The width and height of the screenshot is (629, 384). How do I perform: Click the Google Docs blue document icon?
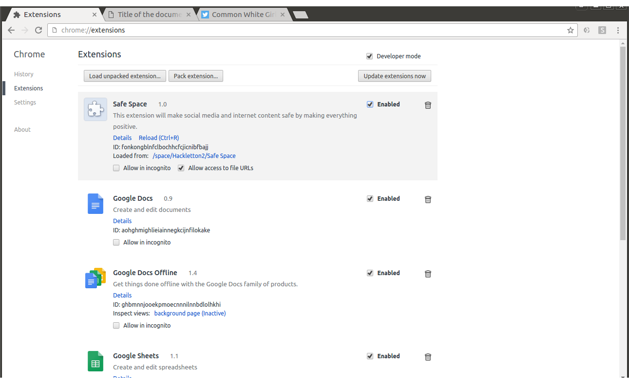tap(95, 204)
